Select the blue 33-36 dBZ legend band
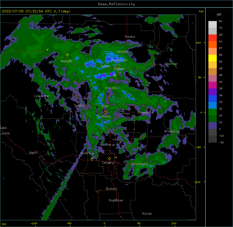The width and height of the screenshot is (233, 227). 212,98
